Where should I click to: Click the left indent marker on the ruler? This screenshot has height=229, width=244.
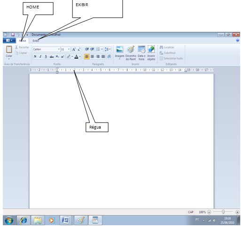pyautogui.click(x=57, y=70)
